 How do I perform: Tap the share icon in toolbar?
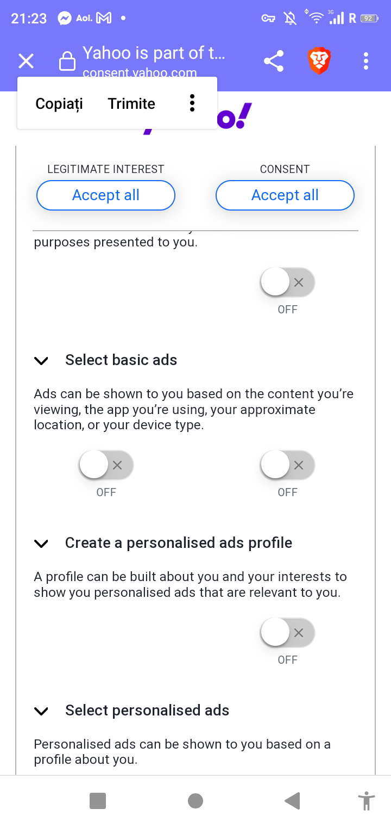click(x=274, y=61)
